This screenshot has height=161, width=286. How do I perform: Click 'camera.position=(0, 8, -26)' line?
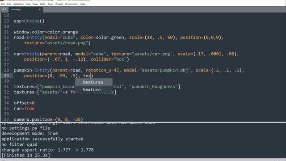tap(48, 119)
